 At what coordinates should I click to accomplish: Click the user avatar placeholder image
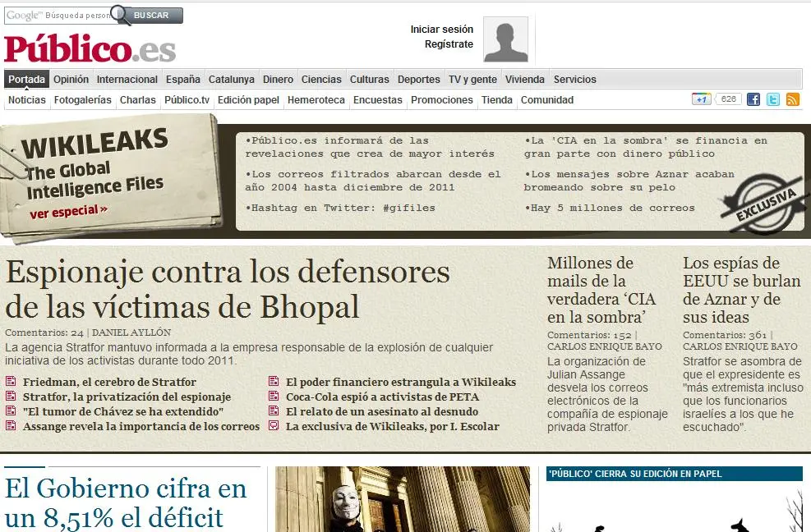coord(505,39)
